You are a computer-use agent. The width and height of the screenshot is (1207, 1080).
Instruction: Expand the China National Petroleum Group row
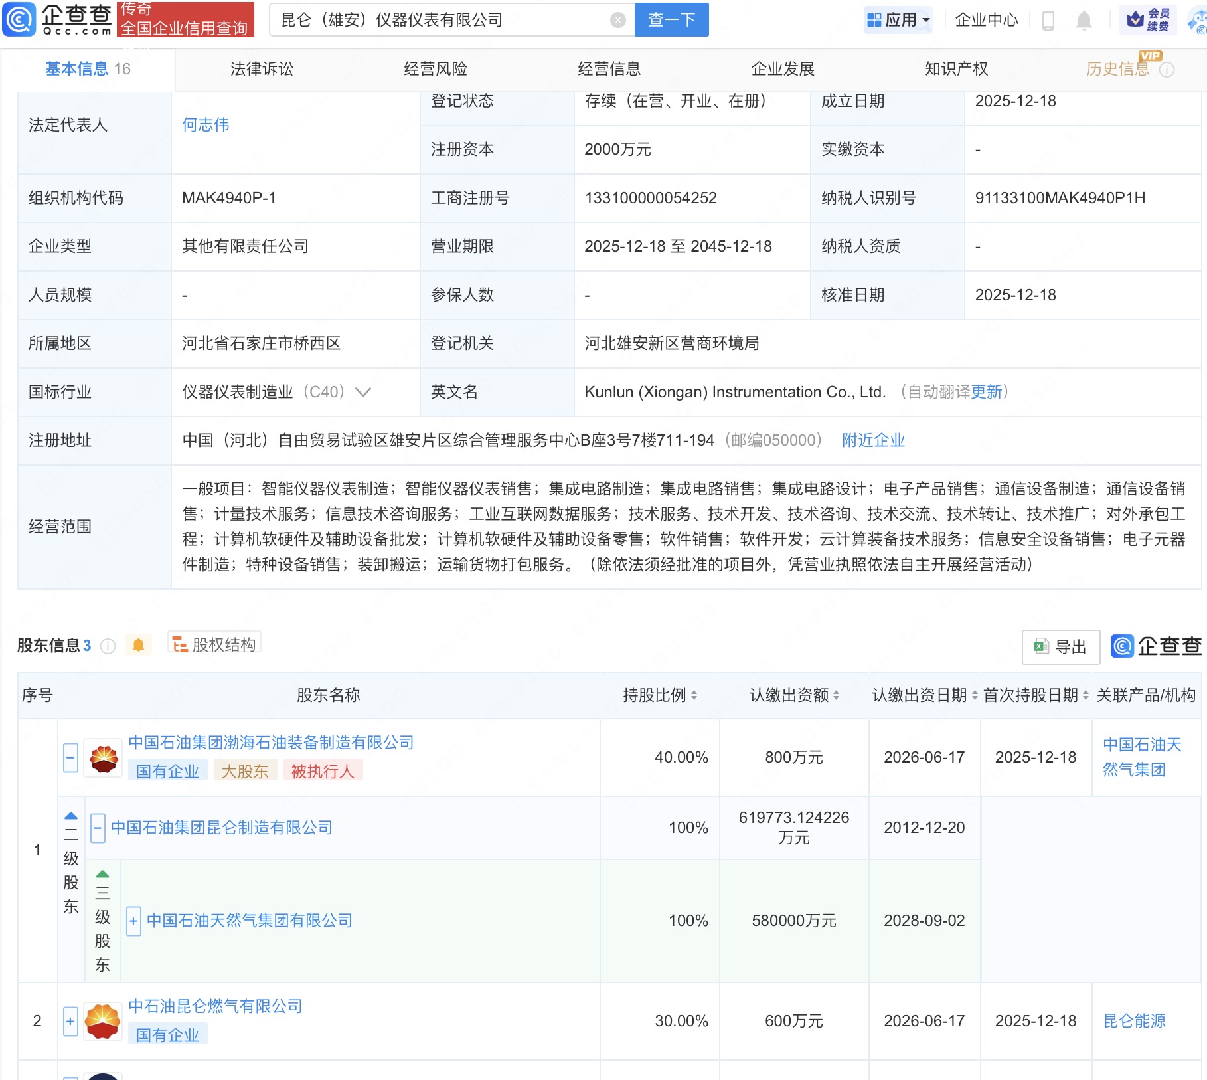point(133,921)
